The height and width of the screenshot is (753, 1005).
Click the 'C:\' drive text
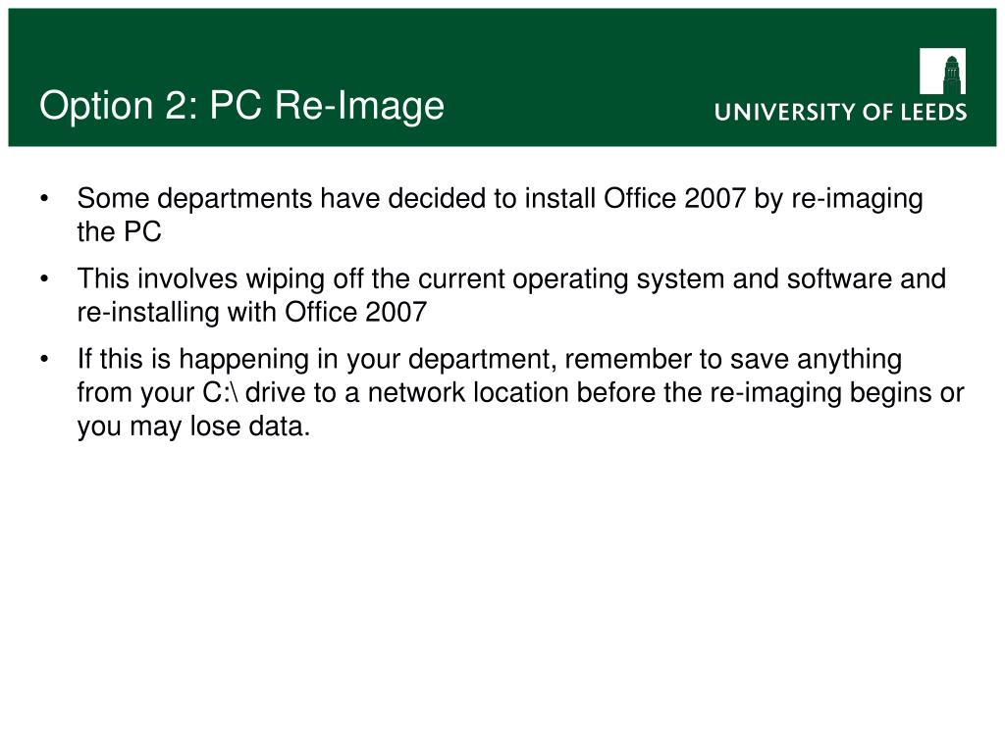(x=221, y=392)
